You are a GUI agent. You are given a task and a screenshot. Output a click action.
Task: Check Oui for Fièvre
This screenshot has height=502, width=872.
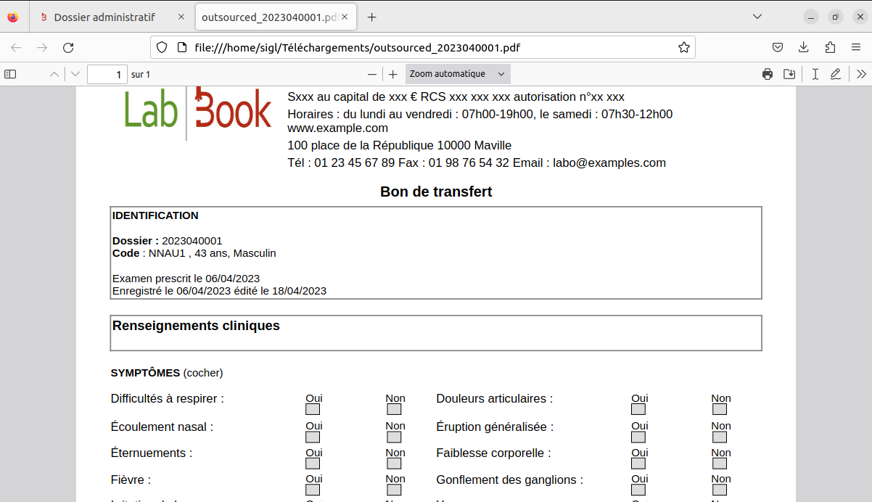coord(313,490)
